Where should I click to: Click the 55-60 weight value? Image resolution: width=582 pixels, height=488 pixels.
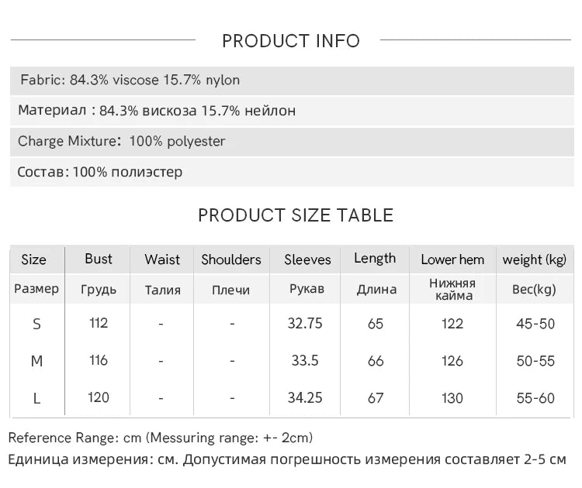(535, 398)
